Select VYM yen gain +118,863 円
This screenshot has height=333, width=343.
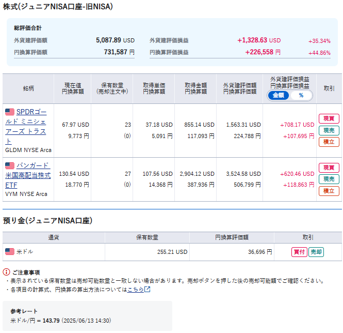pos(299,185)
